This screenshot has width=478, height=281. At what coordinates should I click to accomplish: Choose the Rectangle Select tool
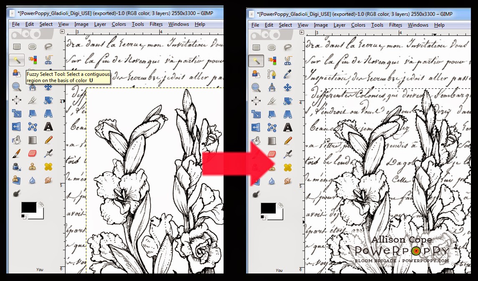click(x=17, y=47)
